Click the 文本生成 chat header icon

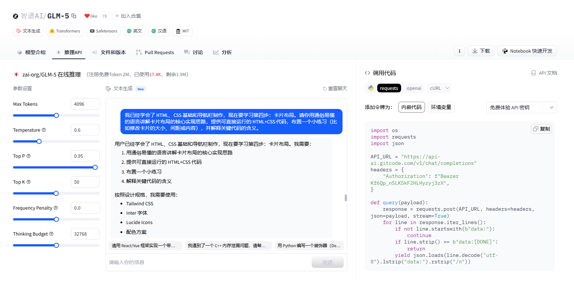[x=108, y=89]
